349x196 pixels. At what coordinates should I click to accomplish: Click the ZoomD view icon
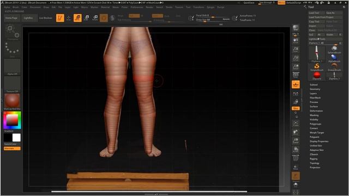(296, 140)
